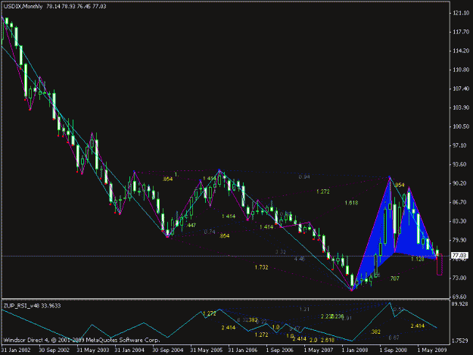Image resolution: width=473 pixels, height=355 pixels.
Task: Click the red dashed projection rectangle
Action: [440, 264]
